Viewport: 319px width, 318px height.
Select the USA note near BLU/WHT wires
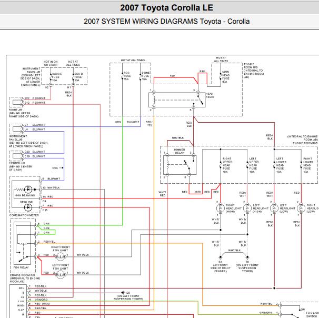(55, 168)
